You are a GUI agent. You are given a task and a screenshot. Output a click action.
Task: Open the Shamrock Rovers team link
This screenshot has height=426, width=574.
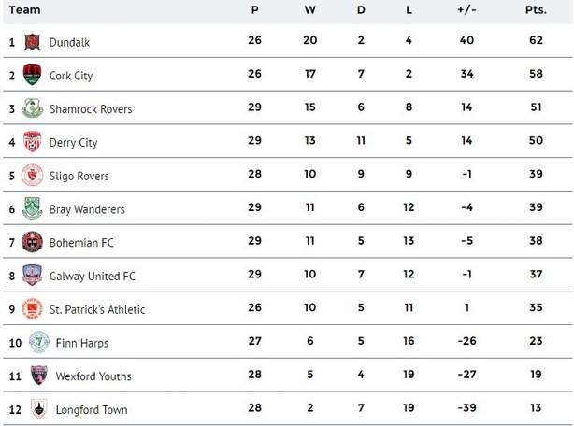coord(91,109)
